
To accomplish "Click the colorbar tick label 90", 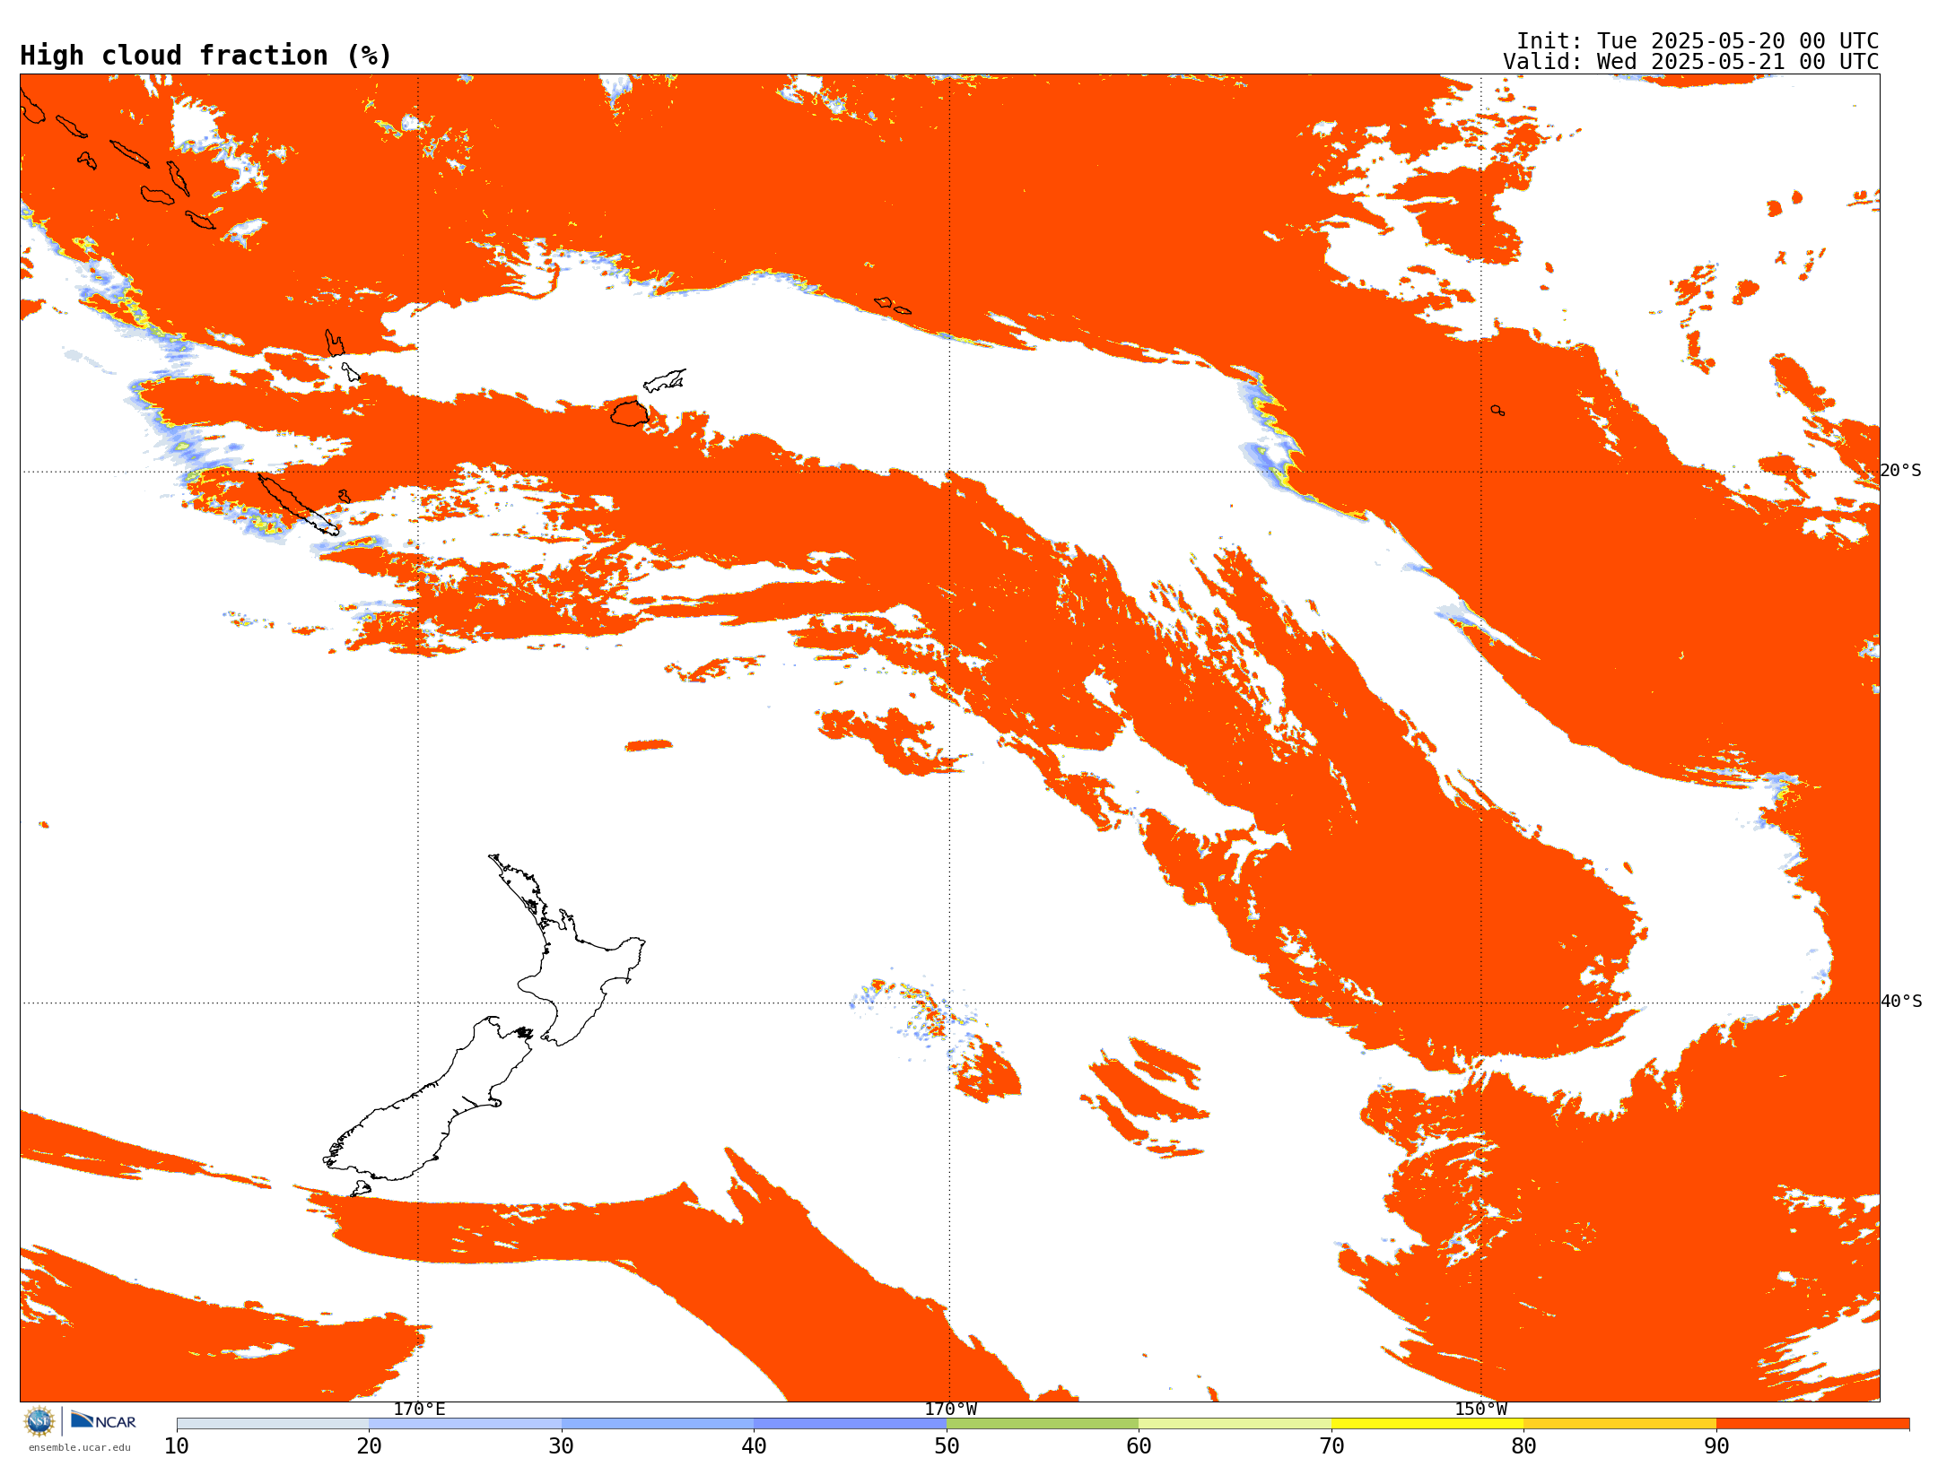I will tap(1716, 1446).
